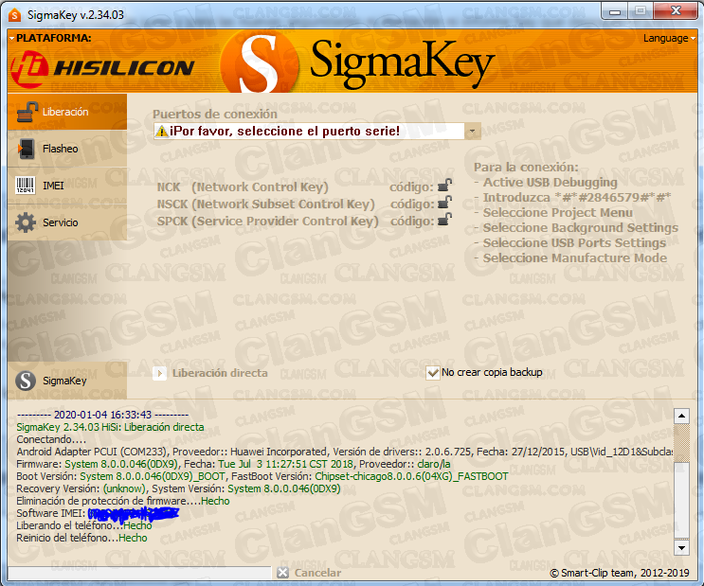The width and height of the screenshot is (704, 586).
Task: Click the NCK (Network Control Key) label
Action: click(243, 186)
